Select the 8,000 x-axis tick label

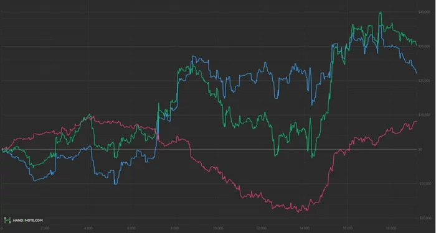pos(174,228)
